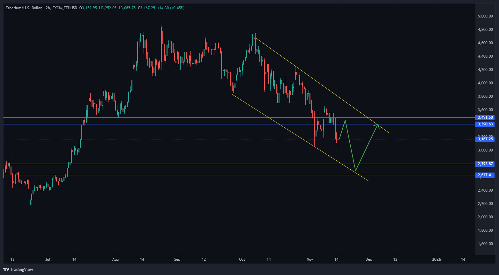Click the 5,000.00 tick on price scale
Screen dimensions: 499x275
(x=485, y=16)
